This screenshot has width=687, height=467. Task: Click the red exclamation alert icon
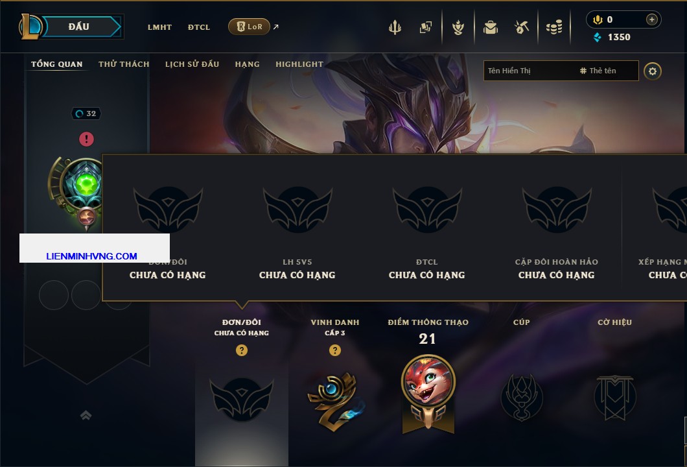[x=86, y=139]
